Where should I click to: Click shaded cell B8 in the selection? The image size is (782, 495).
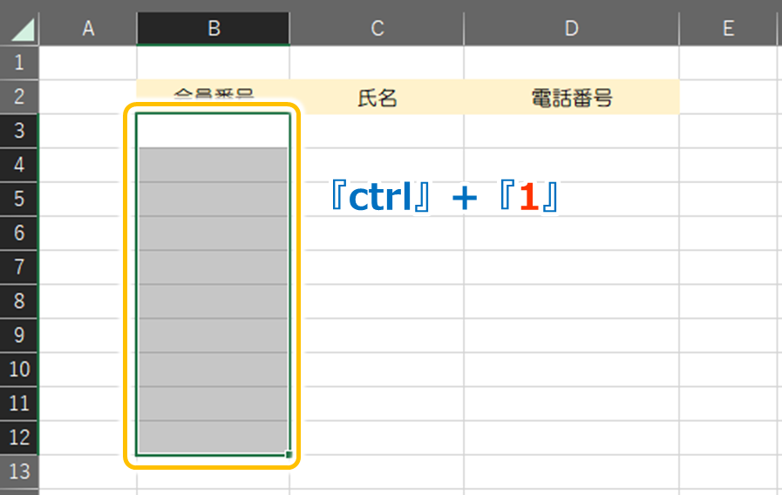point(214,302)
